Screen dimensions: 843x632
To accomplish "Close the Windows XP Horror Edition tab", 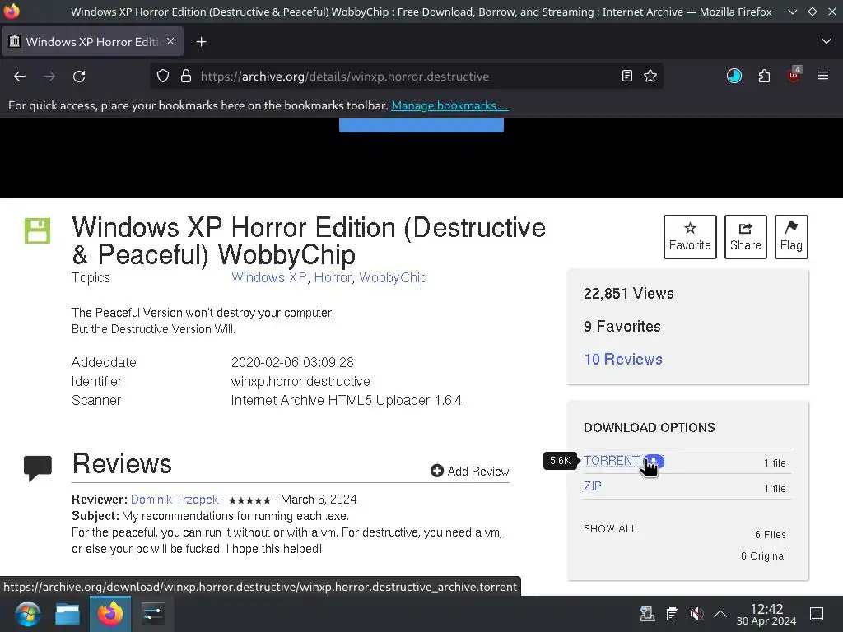I will click(x=170, y=41).
